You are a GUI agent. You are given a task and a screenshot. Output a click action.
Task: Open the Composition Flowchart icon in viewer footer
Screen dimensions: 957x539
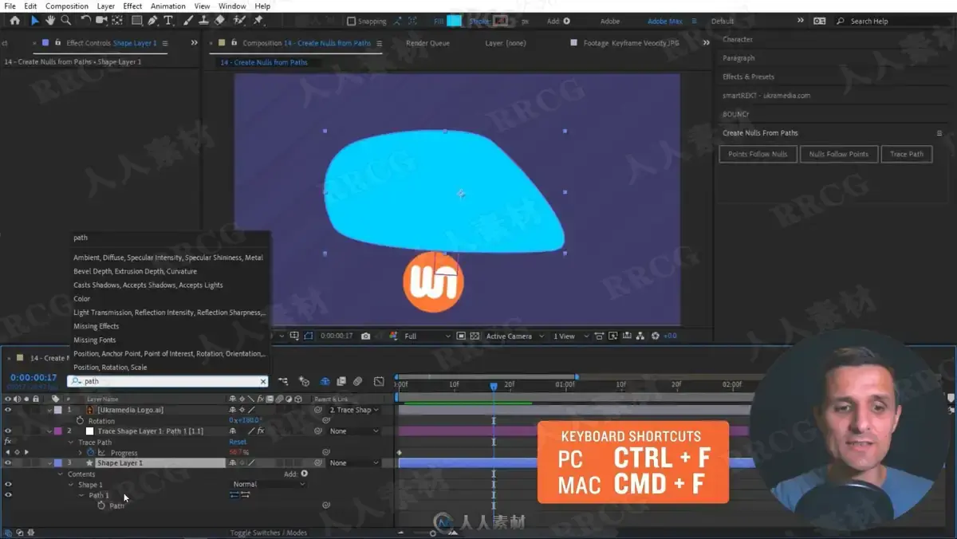(642, 336)
